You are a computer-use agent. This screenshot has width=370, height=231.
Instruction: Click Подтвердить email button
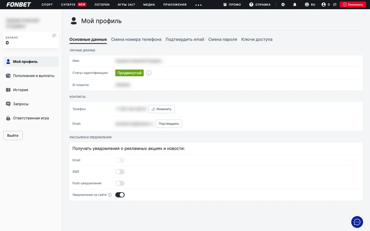pyautogui.click(x=169, y=124)
